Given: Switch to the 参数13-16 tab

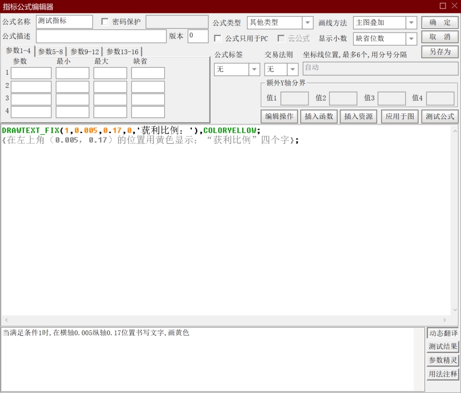Looking at the screenshot, I should pyautogui.click(x=122, y=52).
